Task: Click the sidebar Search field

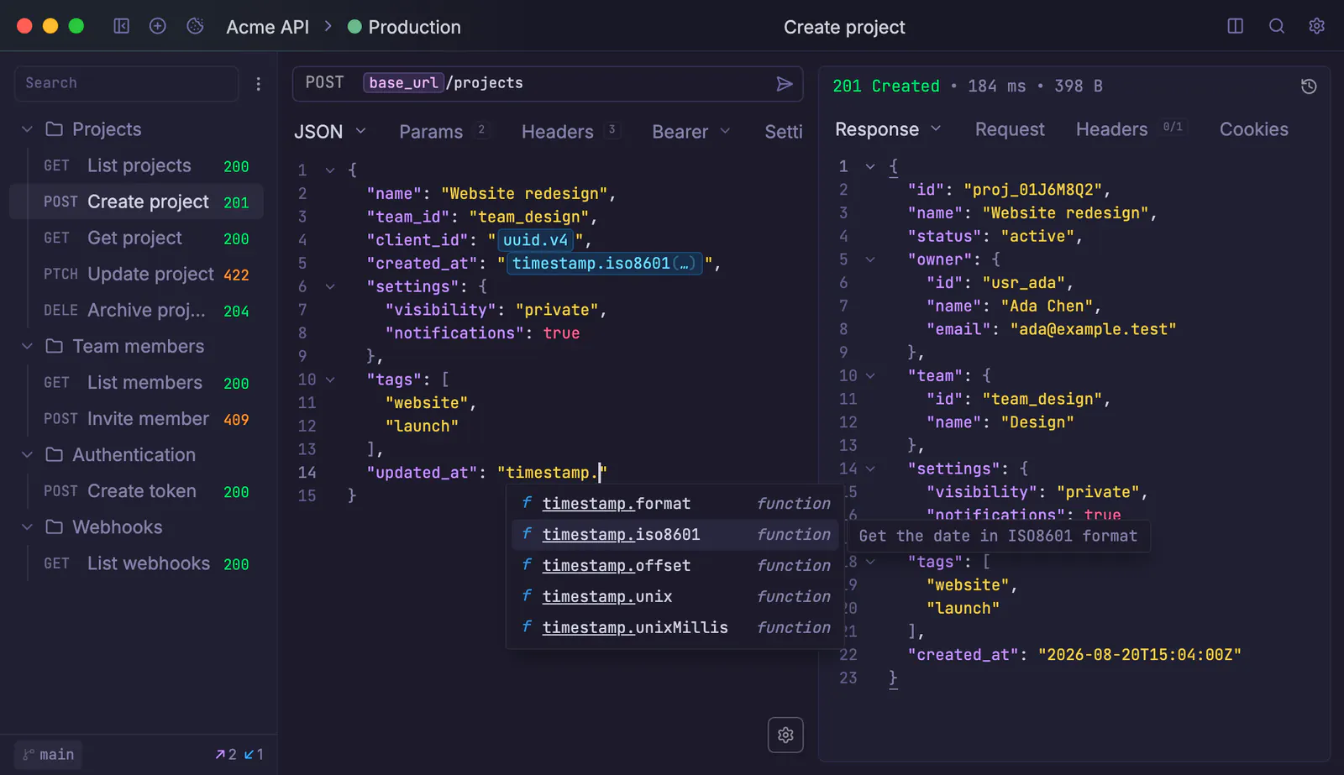Action: 126,83
